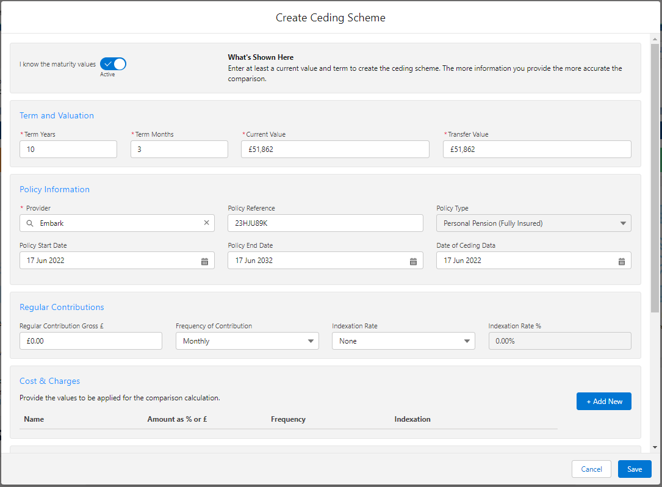Open the Indexation Rate dropdown
This screenshot has width=662, height=487.
(x=403, y=341)
